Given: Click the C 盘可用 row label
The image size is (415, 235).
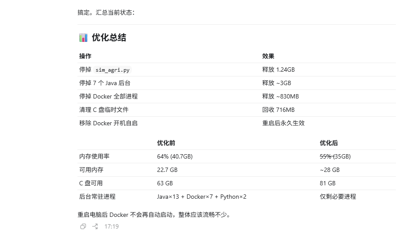Looking at the screenshot, I should coord(91,183).
